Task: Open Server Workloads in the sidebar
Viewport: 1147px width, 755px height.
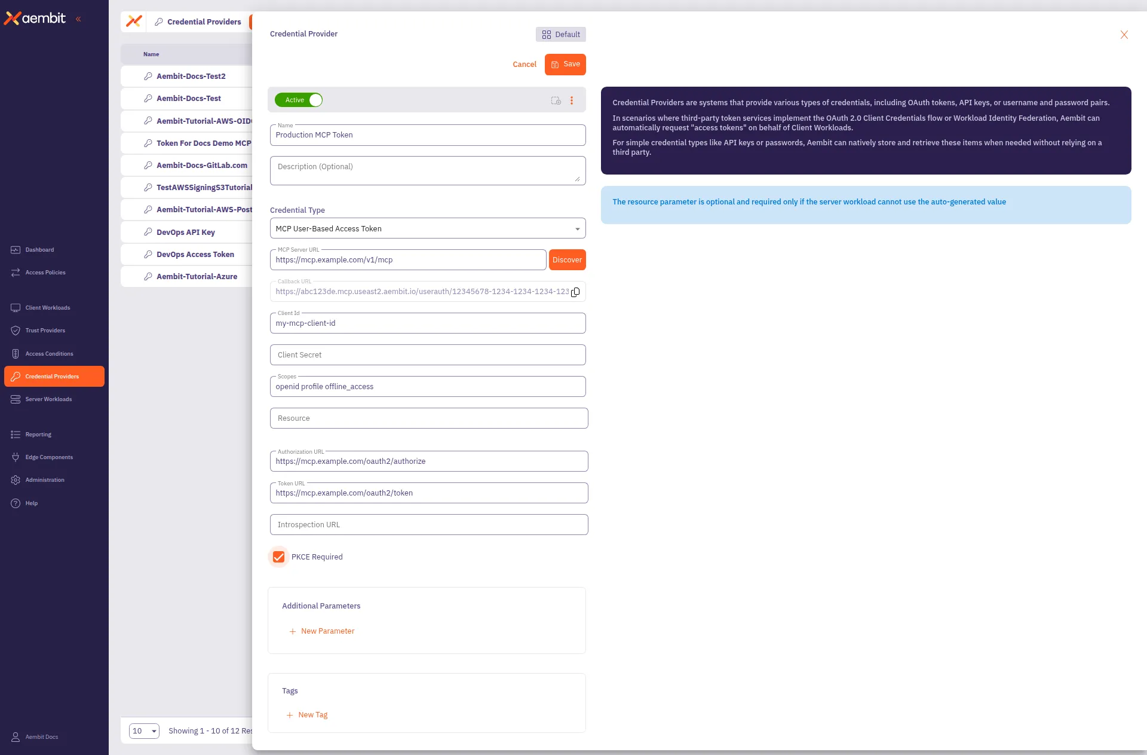Action: [47, 399]
